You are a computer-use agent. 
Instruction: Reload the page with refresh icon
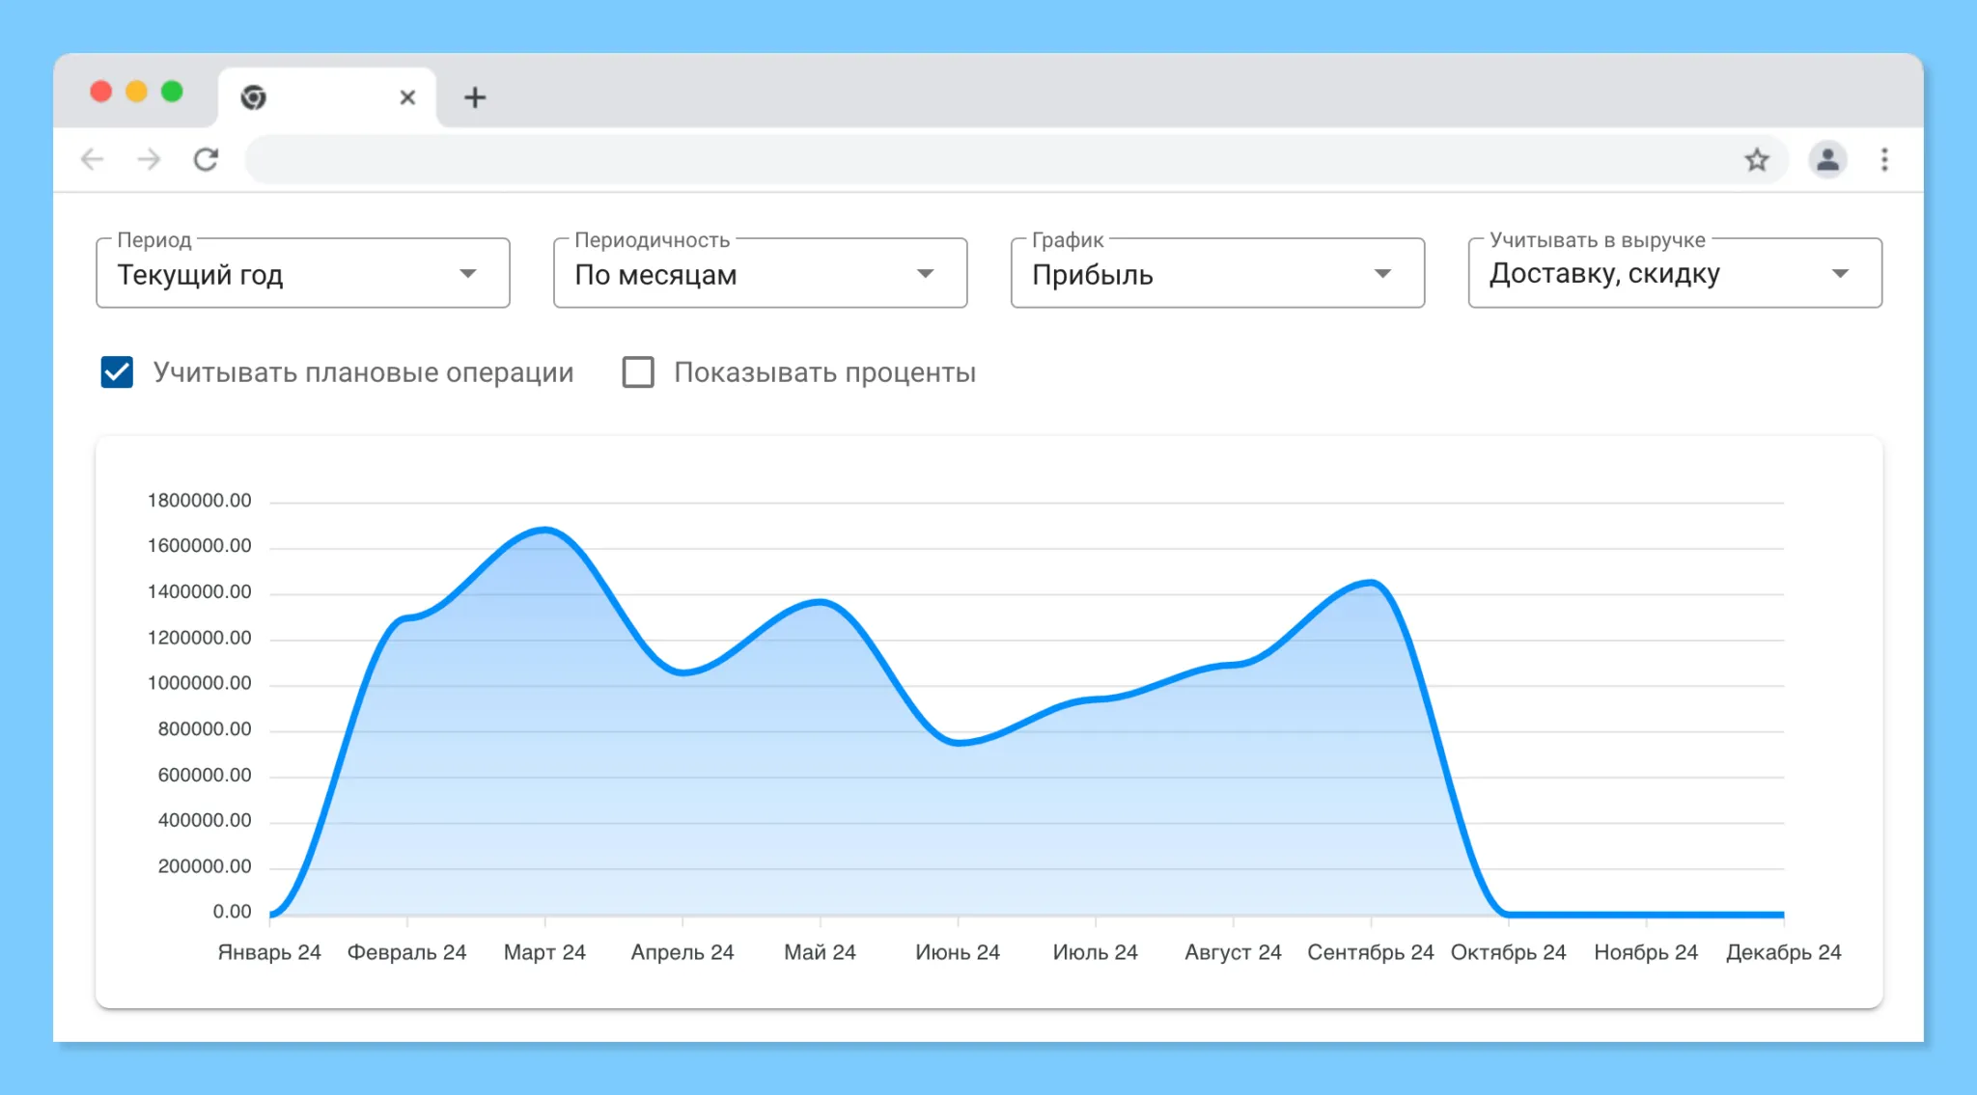[206, 159]
